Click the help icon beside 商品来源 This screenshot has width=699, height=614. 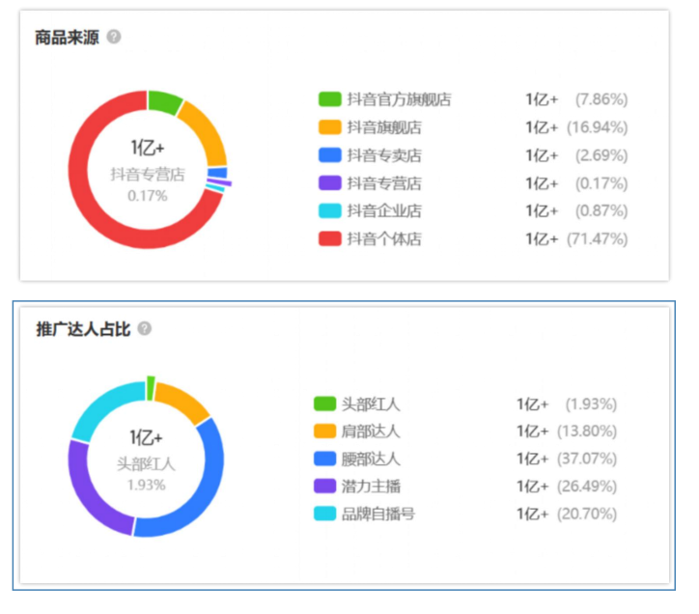(x=114, y=38)
